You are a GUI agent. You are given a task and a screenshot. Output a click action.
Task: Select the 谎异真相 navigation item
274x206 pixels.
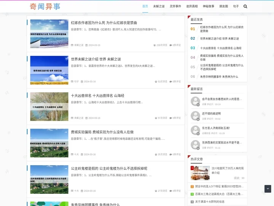[x=192, y=6]
